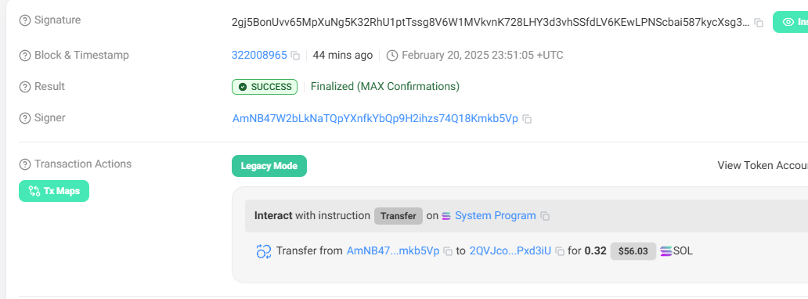This screenshot has height=299, width=808.
Task: Click help icon beside Block & Timestamp
Action: click(x=25, y=56)
